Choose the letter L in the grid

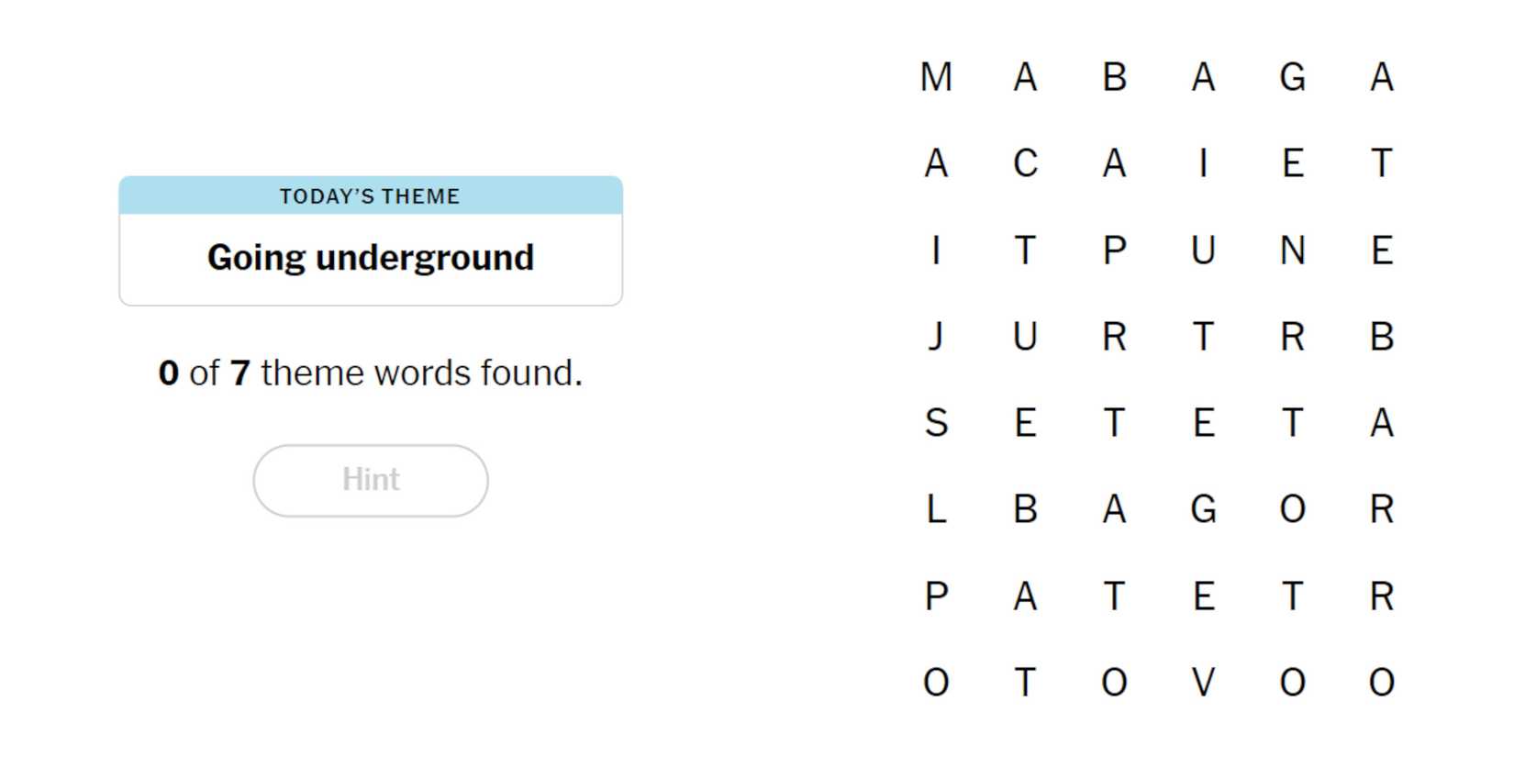pos(936,509)
